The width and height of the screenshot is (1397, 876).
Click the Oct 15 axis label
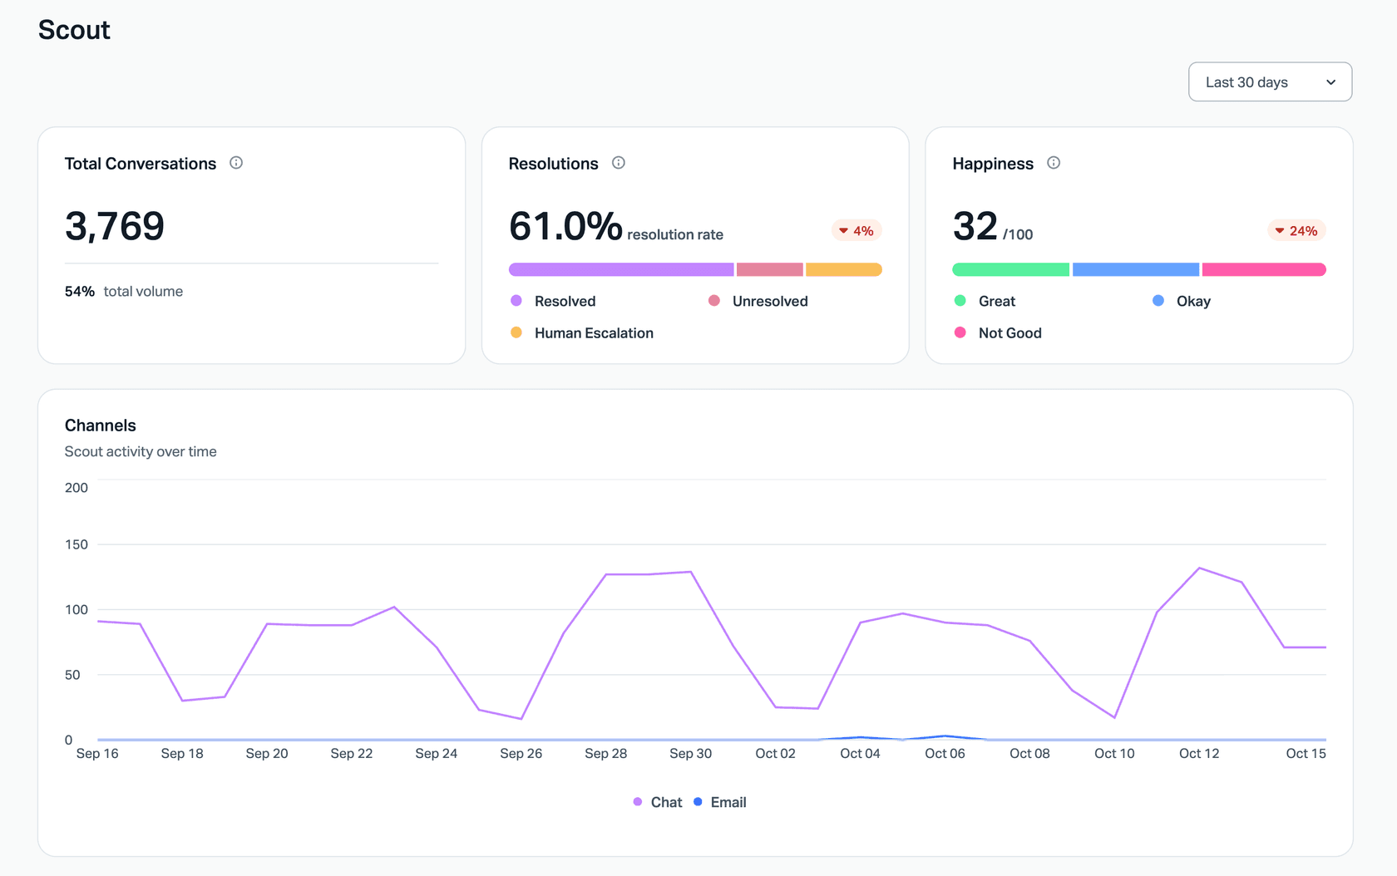1306,754
